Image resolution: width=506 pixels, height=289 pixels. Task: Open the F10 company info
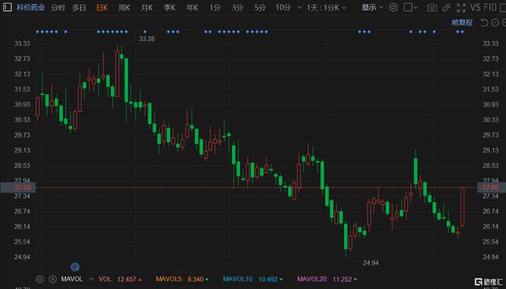click(x=490, y=8)
